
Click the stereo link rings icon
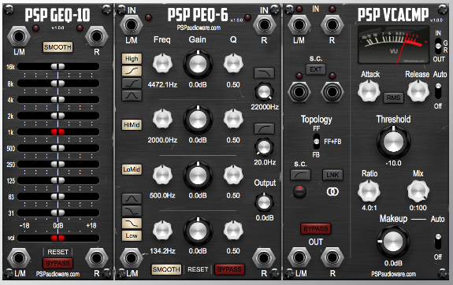pos(332,192)
